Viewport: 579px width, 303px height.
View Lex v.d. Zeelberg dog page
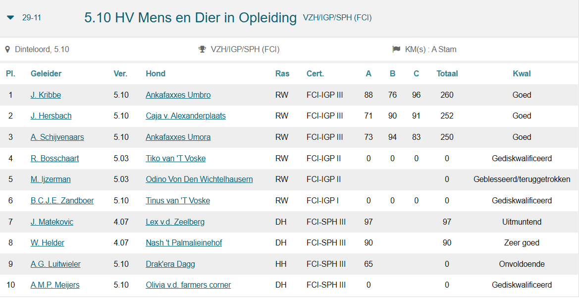point(175,222)
